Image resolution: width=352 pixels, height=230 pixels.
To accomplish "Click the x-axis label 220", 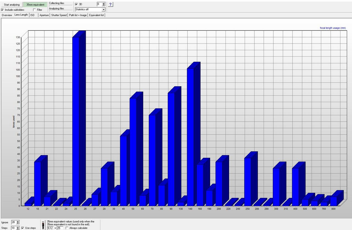I will coord(229,209).
